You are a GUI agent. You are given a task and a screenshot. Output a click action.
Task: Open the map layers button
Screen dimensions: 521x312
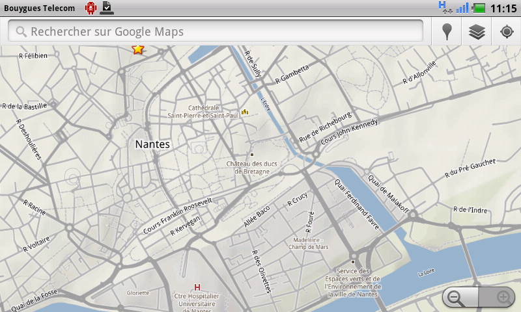coord(477,31)
